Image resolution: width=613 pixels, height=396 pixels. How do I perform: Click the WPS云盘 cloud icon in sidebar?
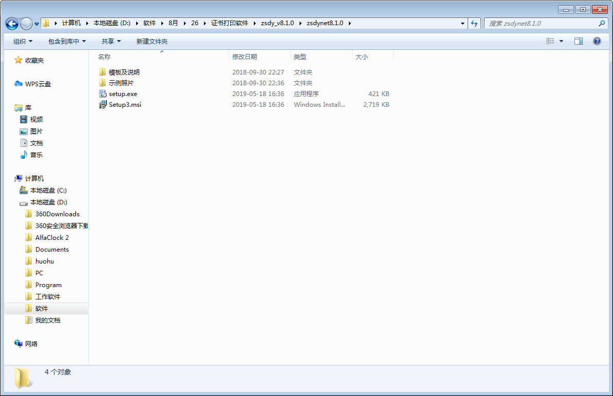[18, 84]
